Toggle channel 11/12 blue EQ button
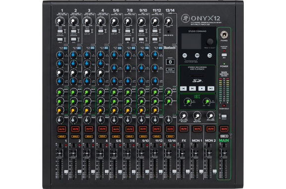The image size is (286, 189). pyautogui.click(x=160, y=48)
